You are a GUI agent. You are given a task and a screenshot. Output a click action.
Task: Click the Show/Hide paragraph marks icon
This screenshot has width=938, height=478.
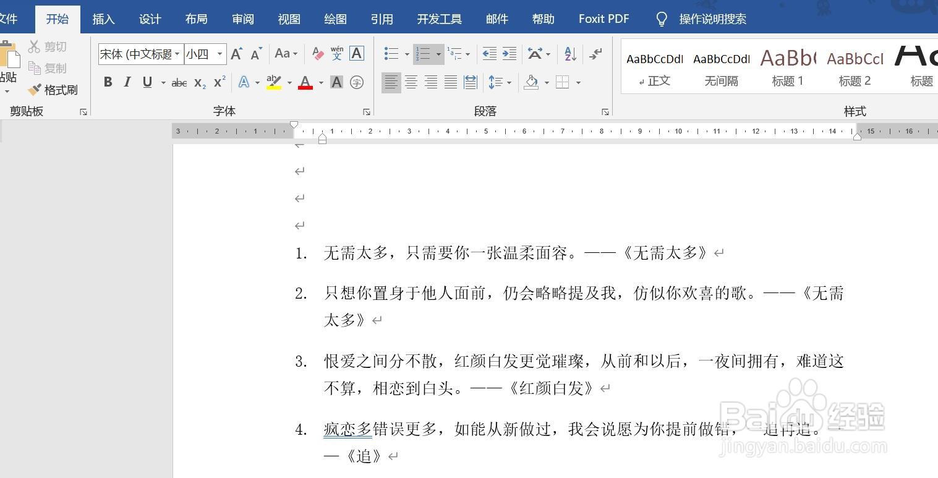pyautogui.click(x=595, y=53)
